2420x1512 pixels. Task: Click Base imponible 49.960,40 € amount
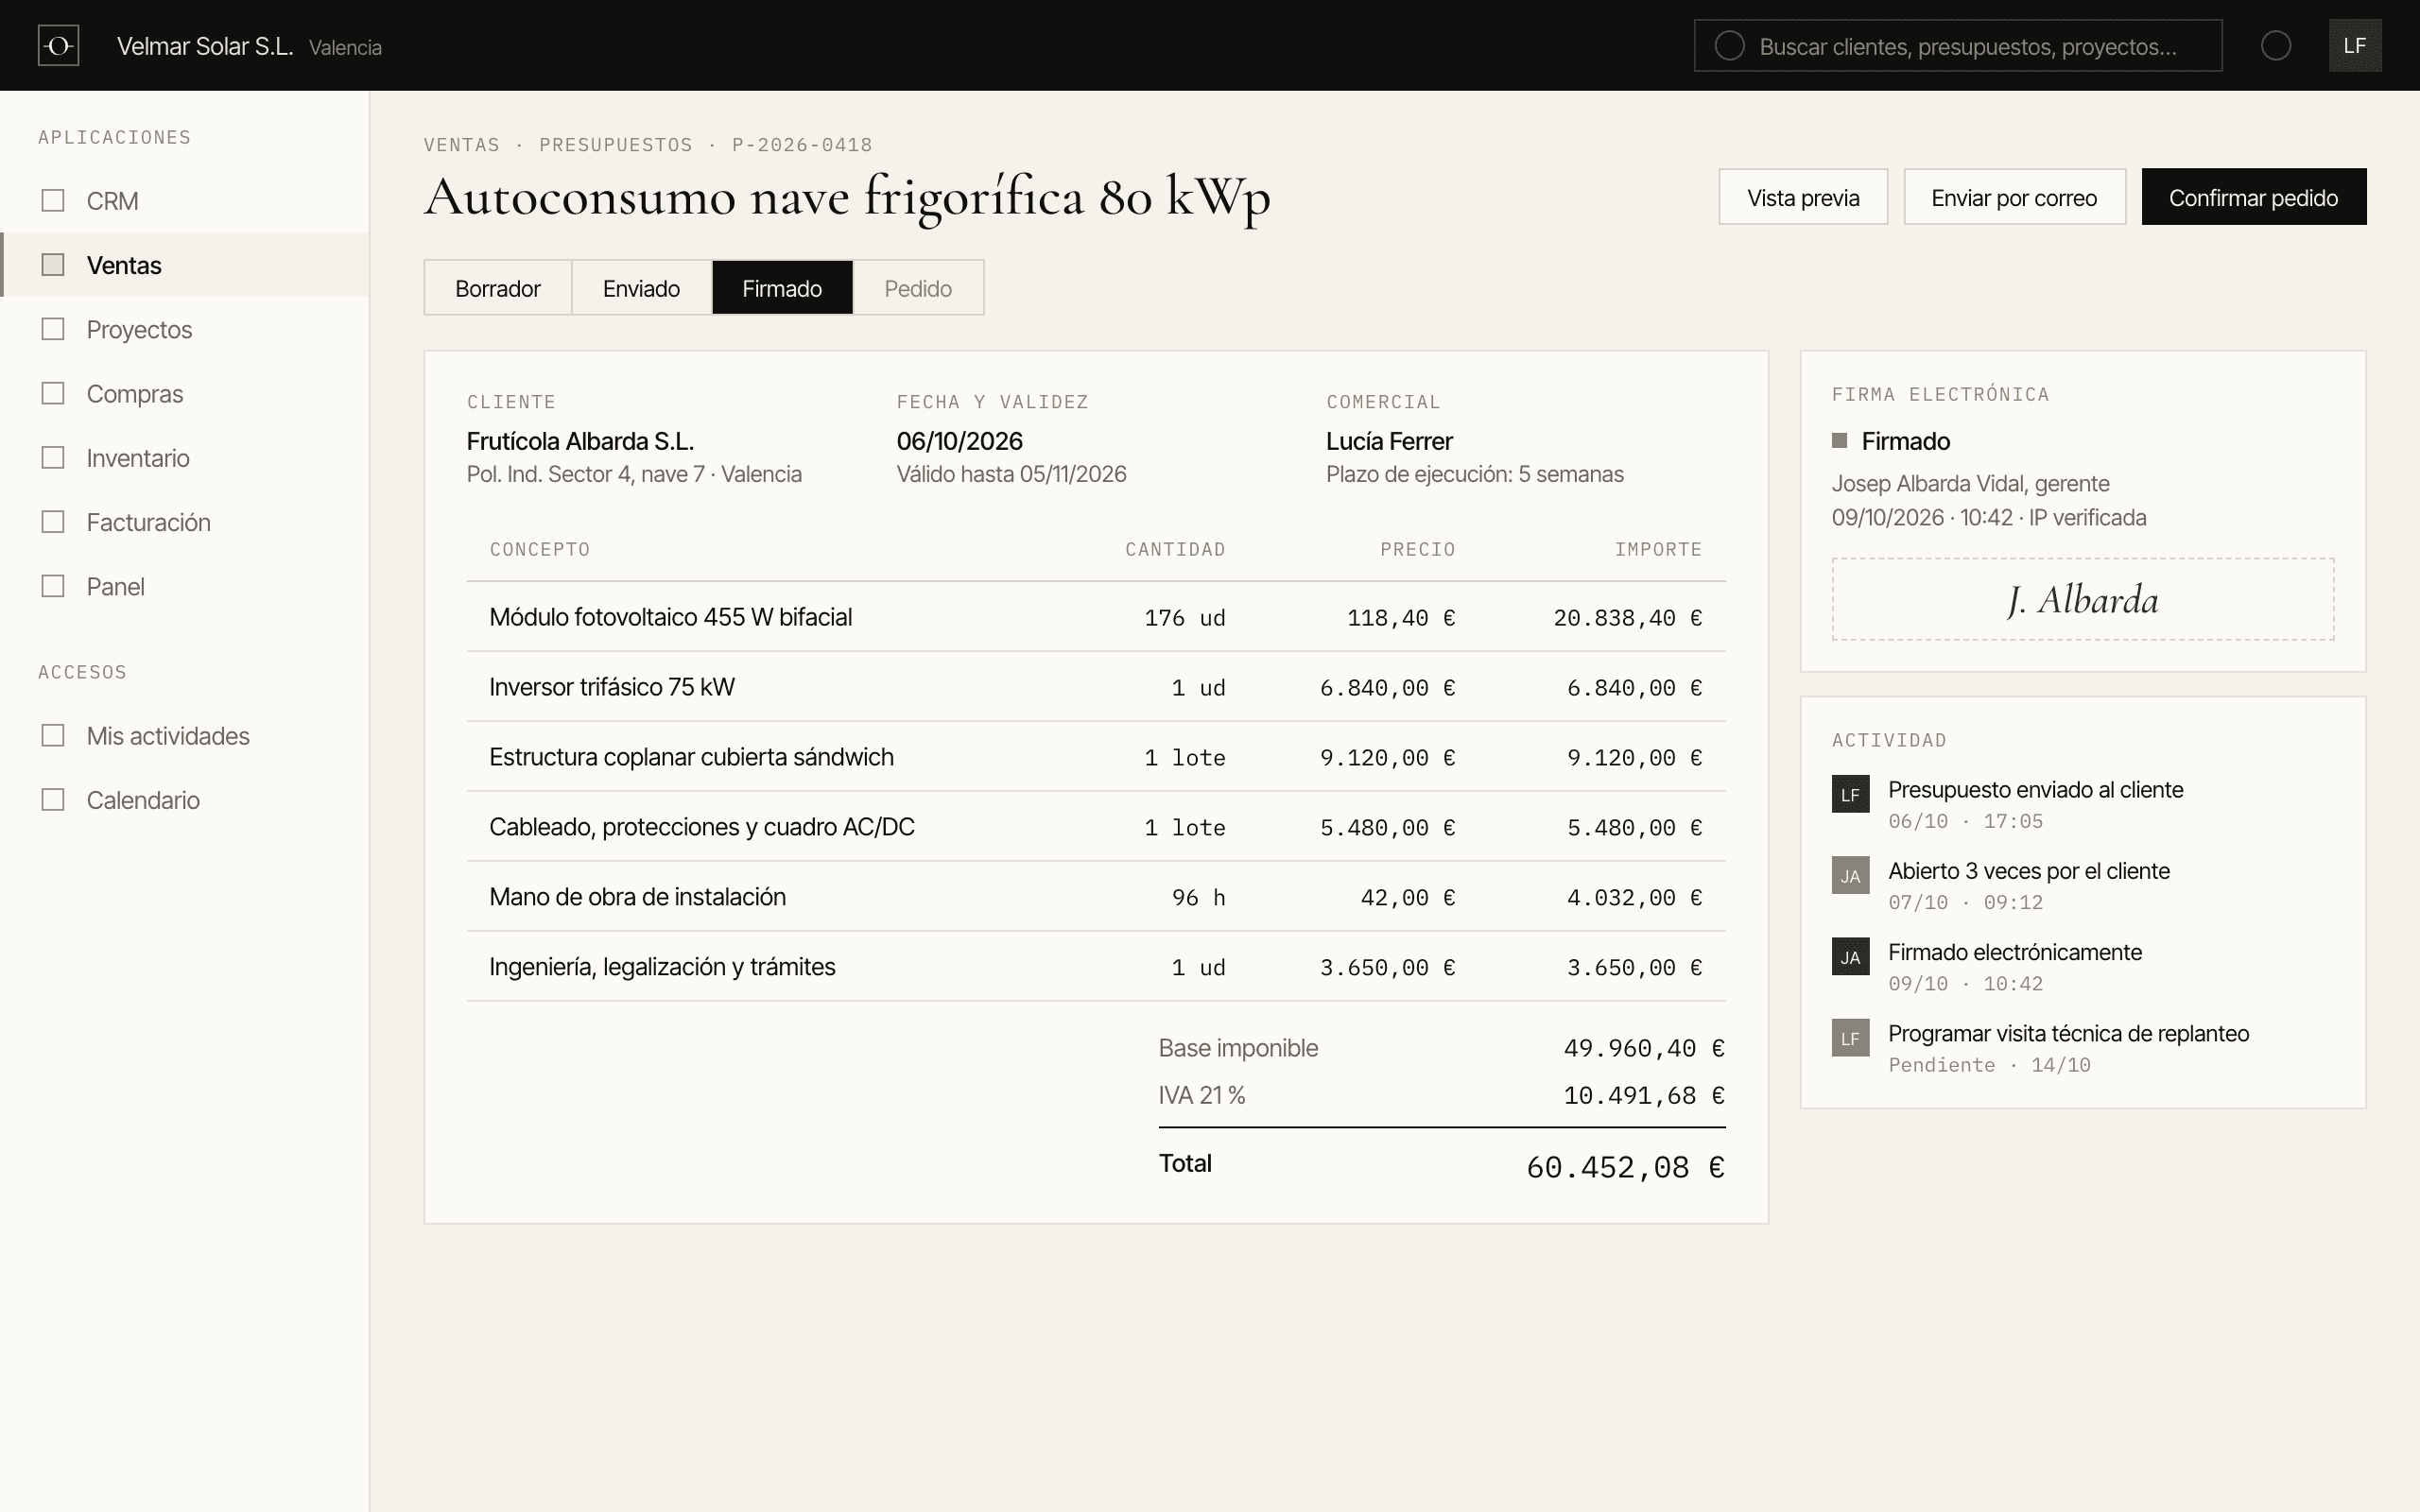click(1644, 1048)
